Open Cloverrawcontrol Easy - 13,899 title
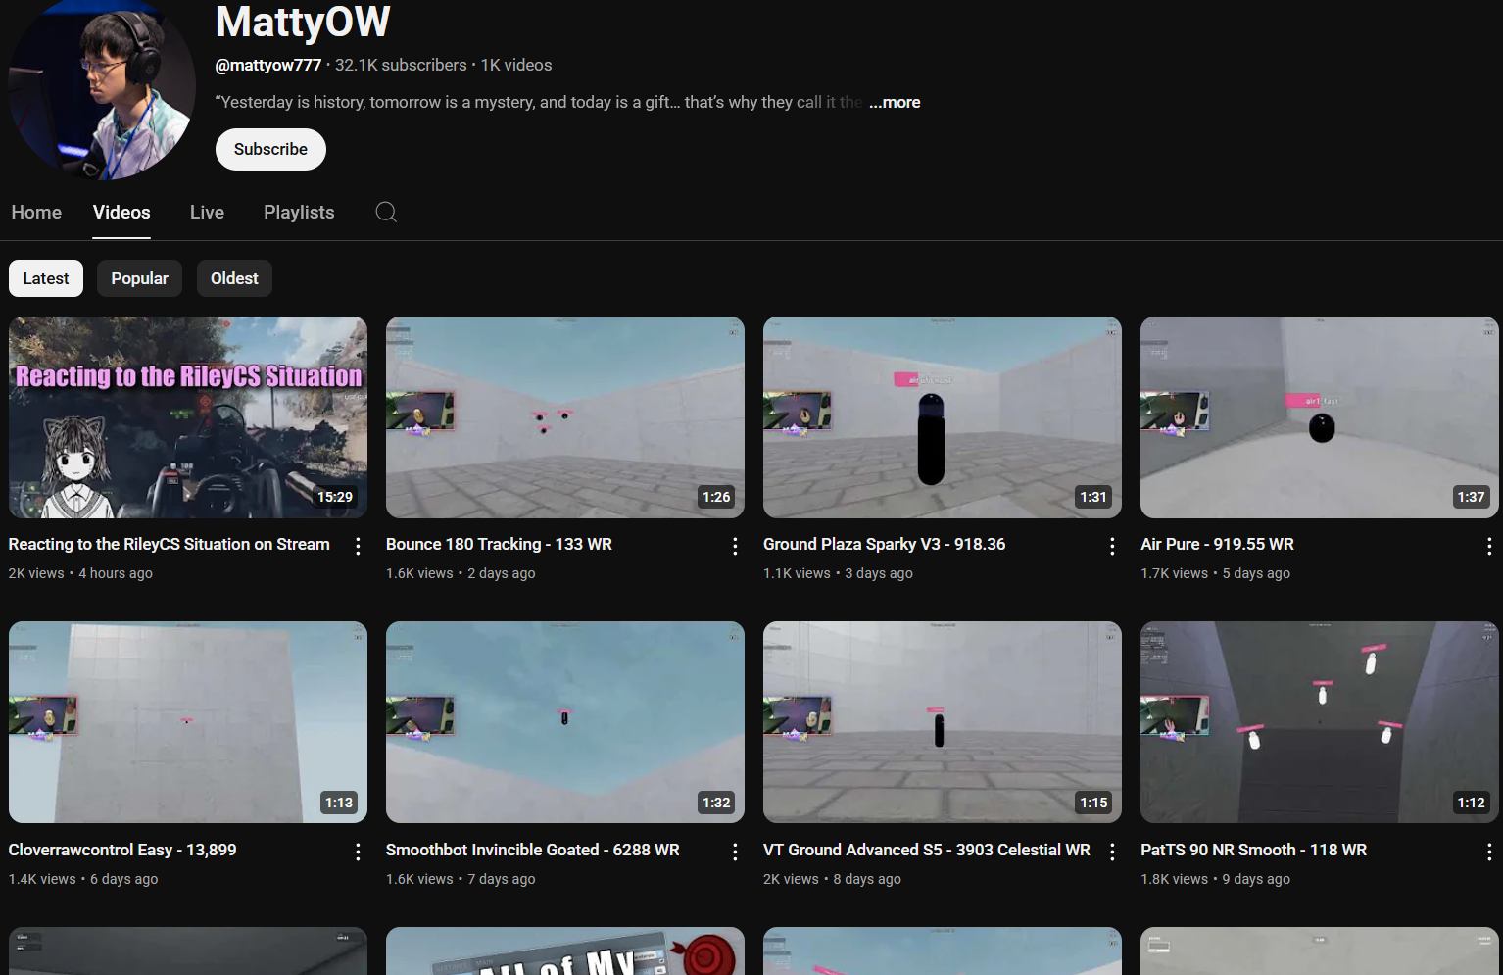The image size is (1503, 975). click(x=122, y=850)
